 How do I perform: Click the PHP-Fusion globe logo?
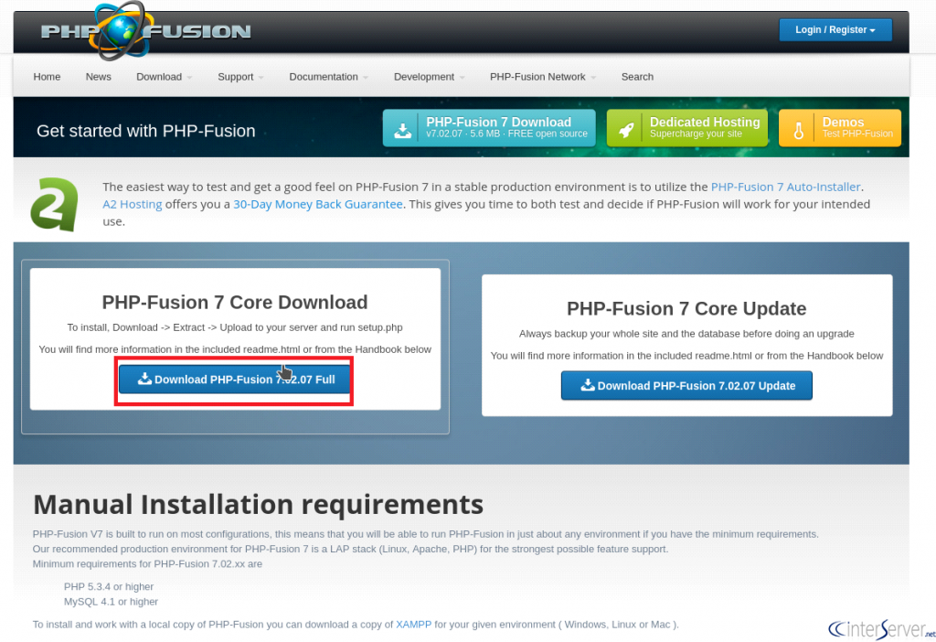[x=122, y=30]
